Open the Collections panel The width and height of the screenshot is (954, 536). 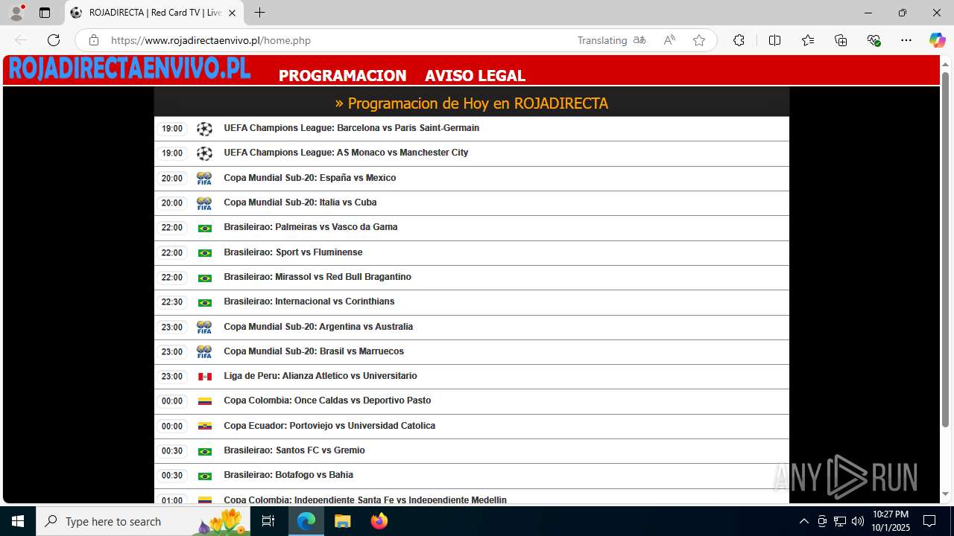pyautogui.click(x=841, y=40)
